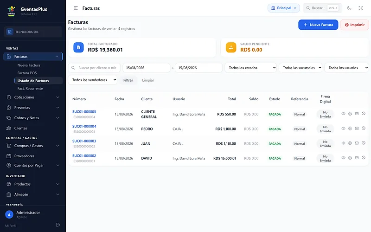Click the logout icon beside Mi Perfil

click(x=58, y=225)
